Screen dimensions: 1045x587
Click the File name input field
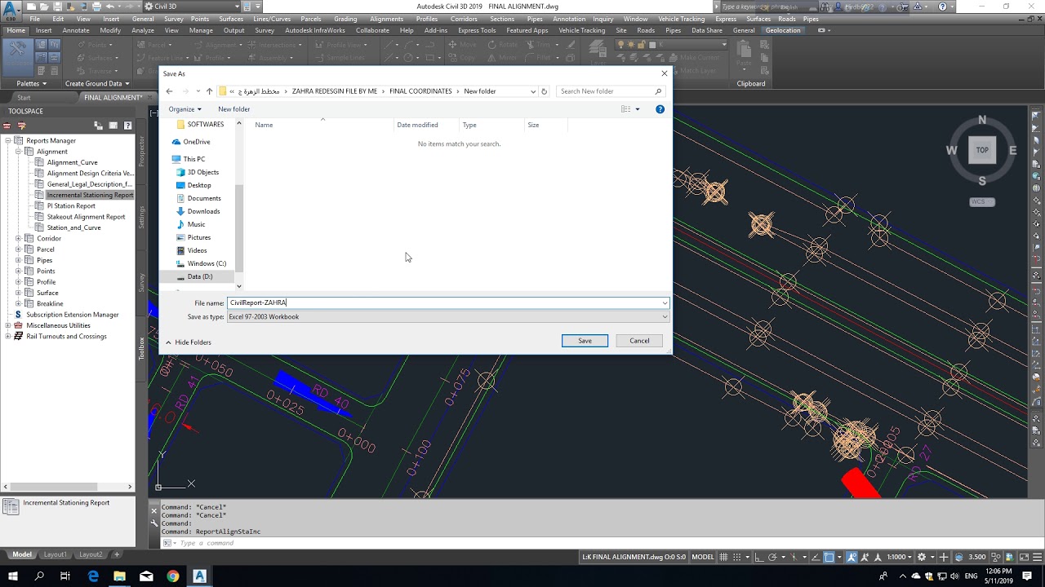pos(444,302)
